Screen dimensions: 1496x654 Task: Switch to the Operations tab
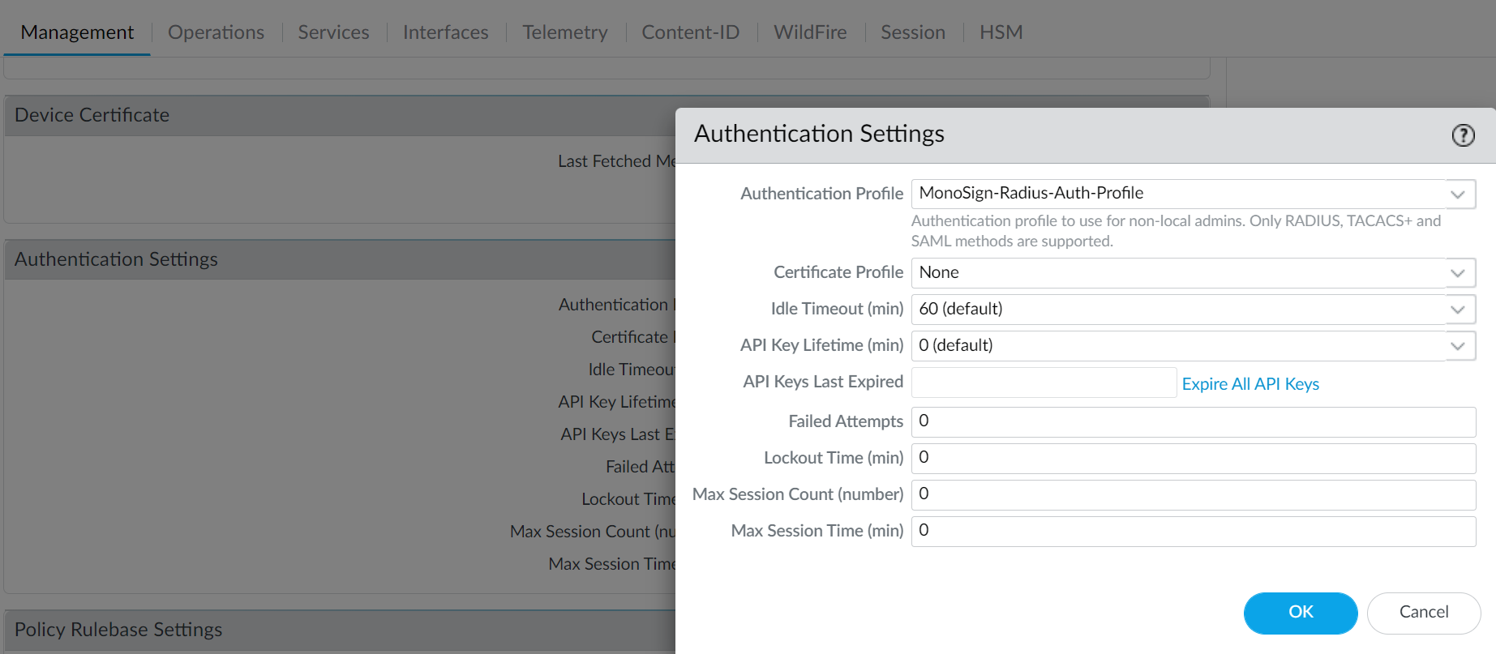[216, 32]
